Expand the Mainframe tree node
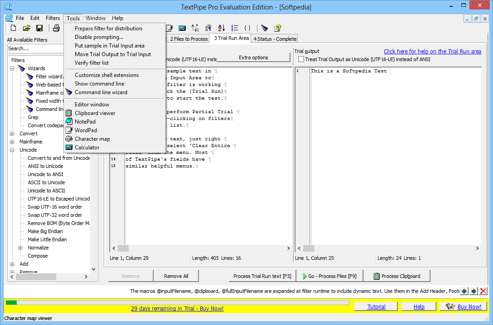The width and height of the screenshot is (493, 325). pos(12,142)
